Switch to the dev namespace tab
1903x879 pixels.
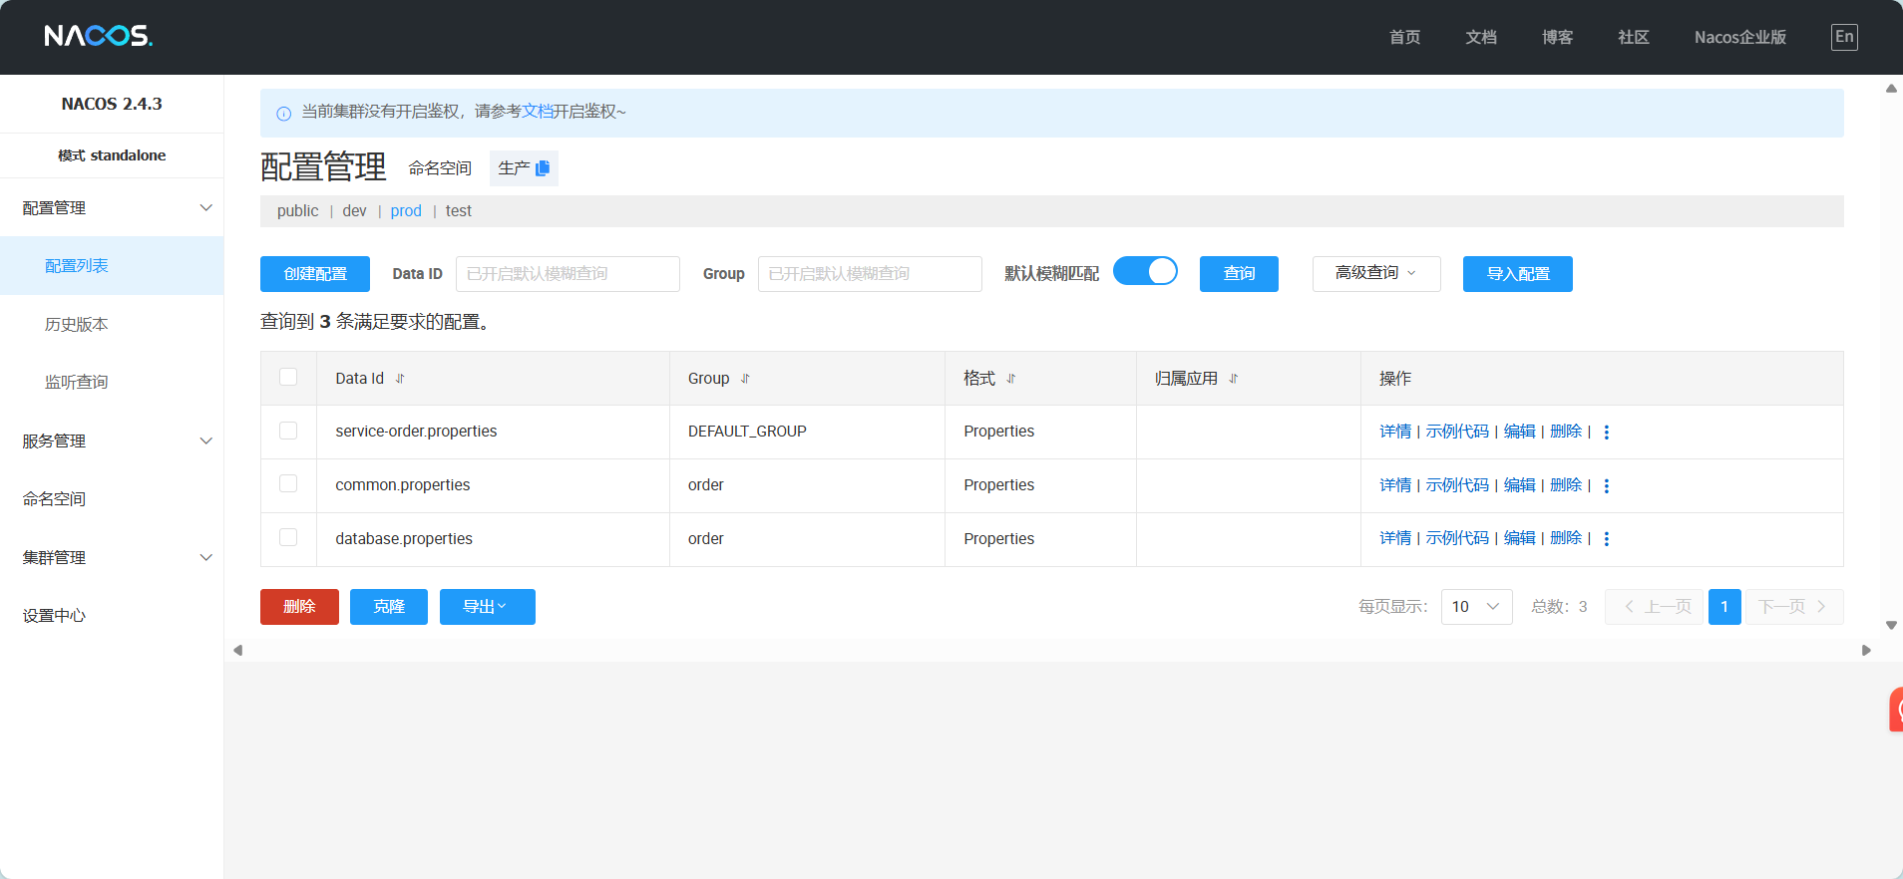click(x=354, y=211)
